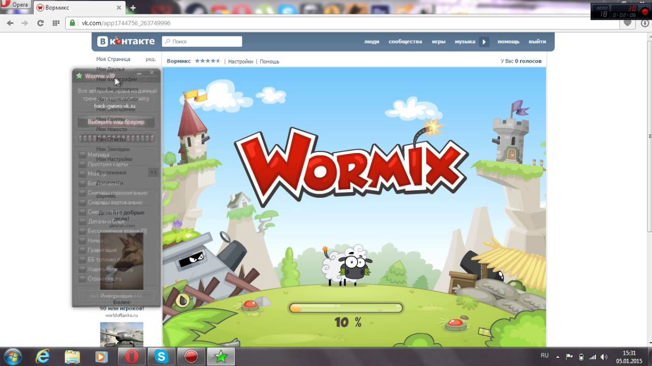Open the network signal icon in the tray

592,356
